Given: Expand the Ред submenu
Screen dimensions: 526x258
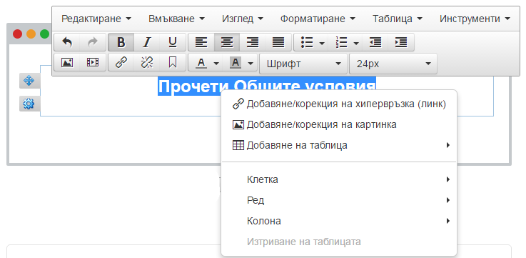Looking at the screenshot, I should pyautogui.click(x=339, y=201).
